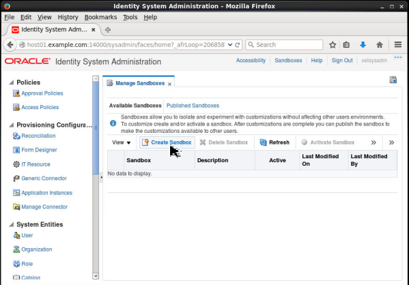Close the Identity System Adm browser tab
Image resolution: width=409 pixels, height=285 pixels.
[93, 30]
